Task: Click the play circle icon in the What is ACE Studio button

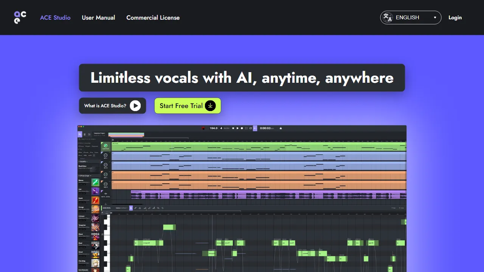Action: tap(135, 106)
